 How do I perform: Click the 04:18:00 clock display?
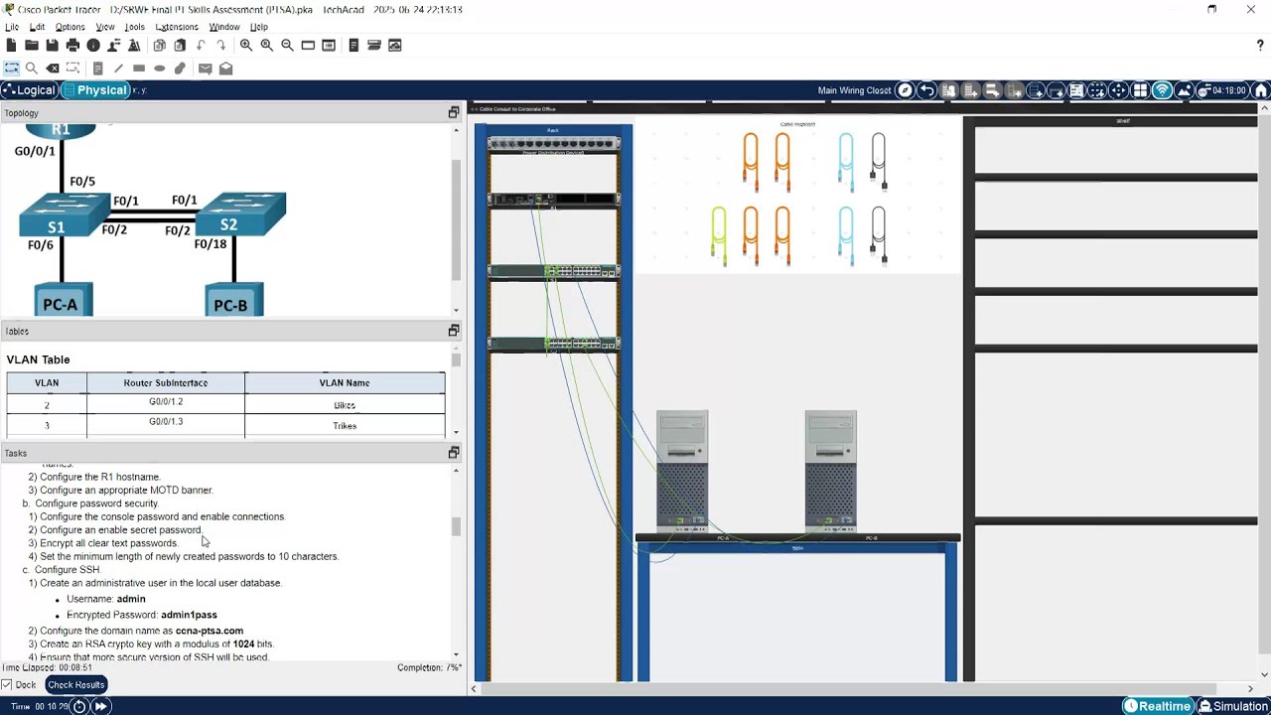pos(1222,90)
